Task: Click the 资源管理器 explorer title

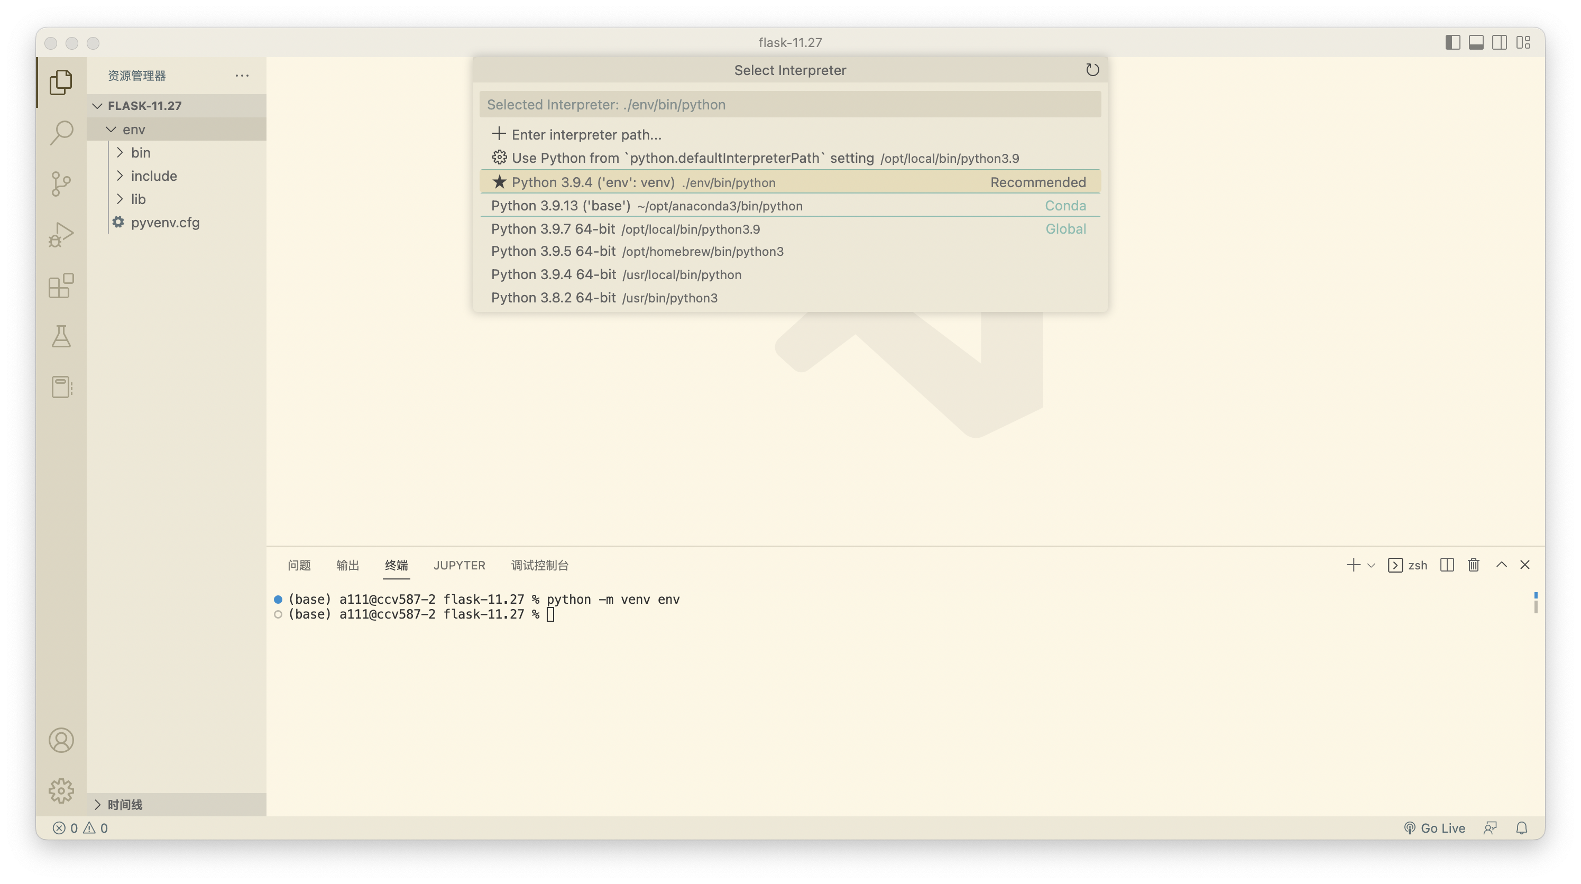Action: click(137, 76)
